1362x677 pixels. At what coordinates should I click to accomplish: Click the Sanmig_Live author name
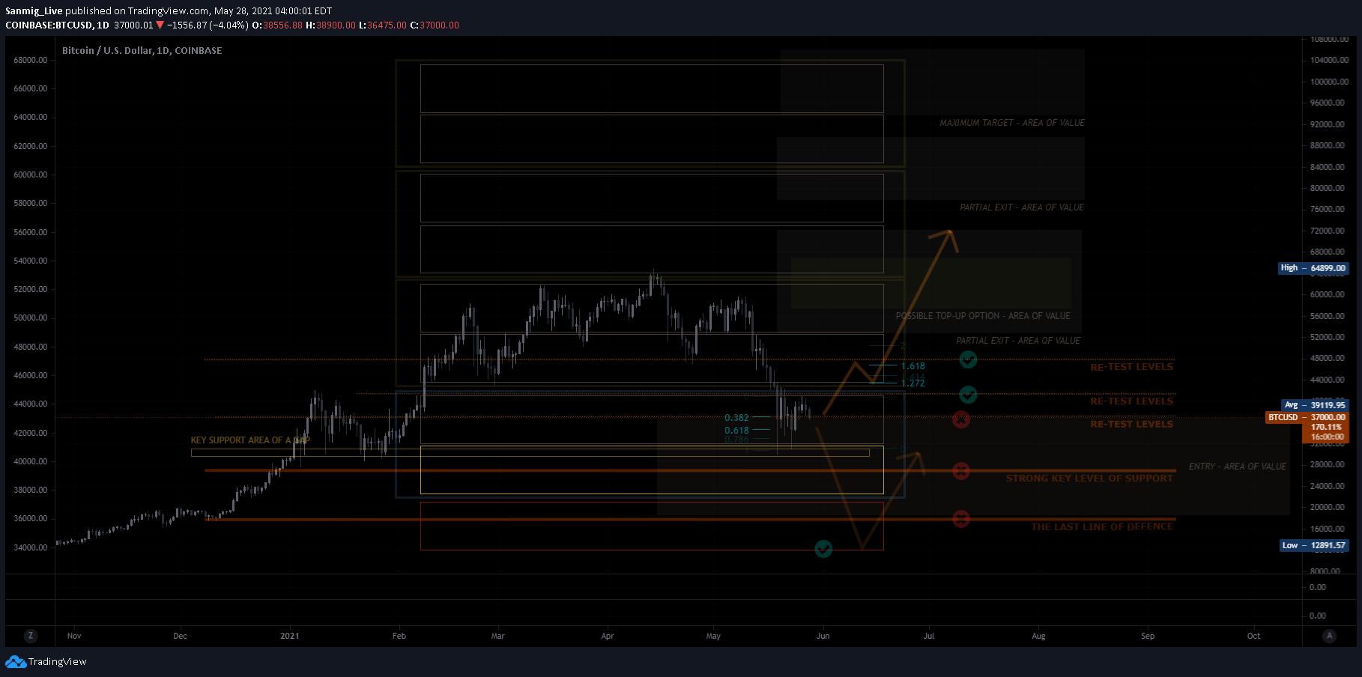click(34, 10)
